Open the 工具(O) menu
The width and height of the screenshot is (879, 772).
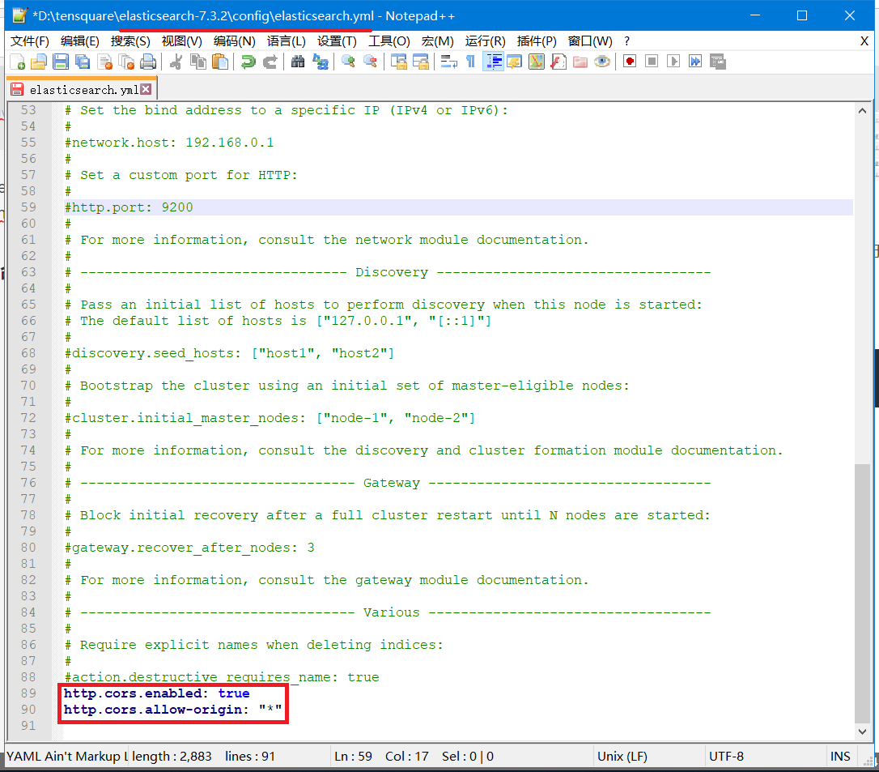[389, 41]
